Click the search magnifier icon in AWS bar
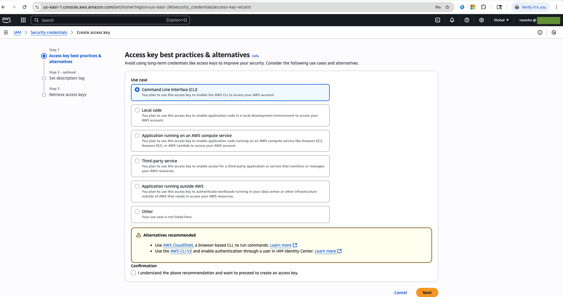563x297 pixels. point(37,20)
